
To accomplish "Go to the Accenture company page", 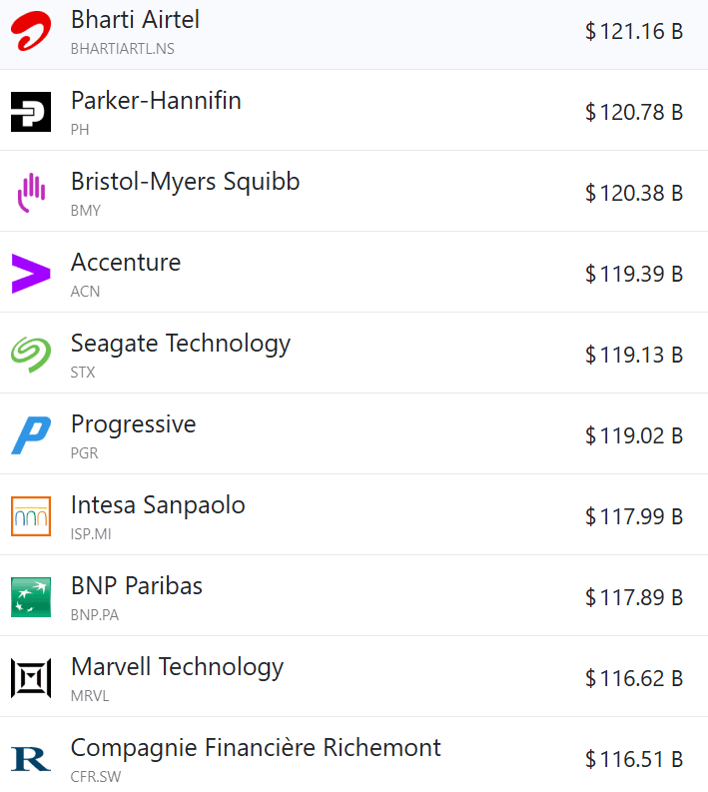I will pos(126,262).
